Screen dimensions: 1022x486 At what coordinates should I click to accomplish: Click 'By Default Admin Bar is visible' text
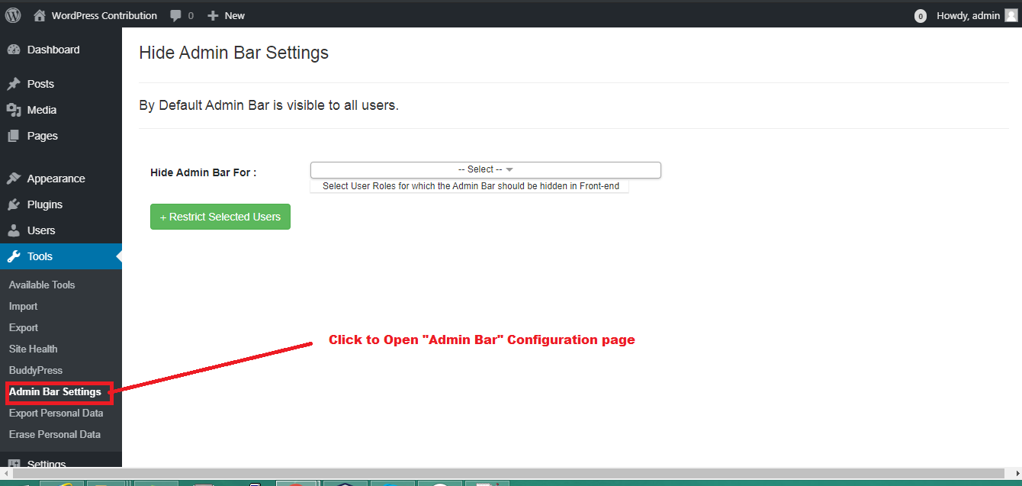point(268,105)
